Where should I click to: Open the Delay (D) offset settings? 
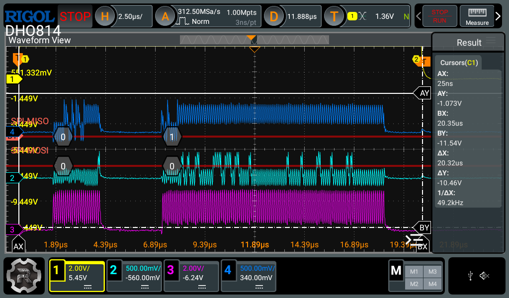pyautogui.click(x=274, y=16)
